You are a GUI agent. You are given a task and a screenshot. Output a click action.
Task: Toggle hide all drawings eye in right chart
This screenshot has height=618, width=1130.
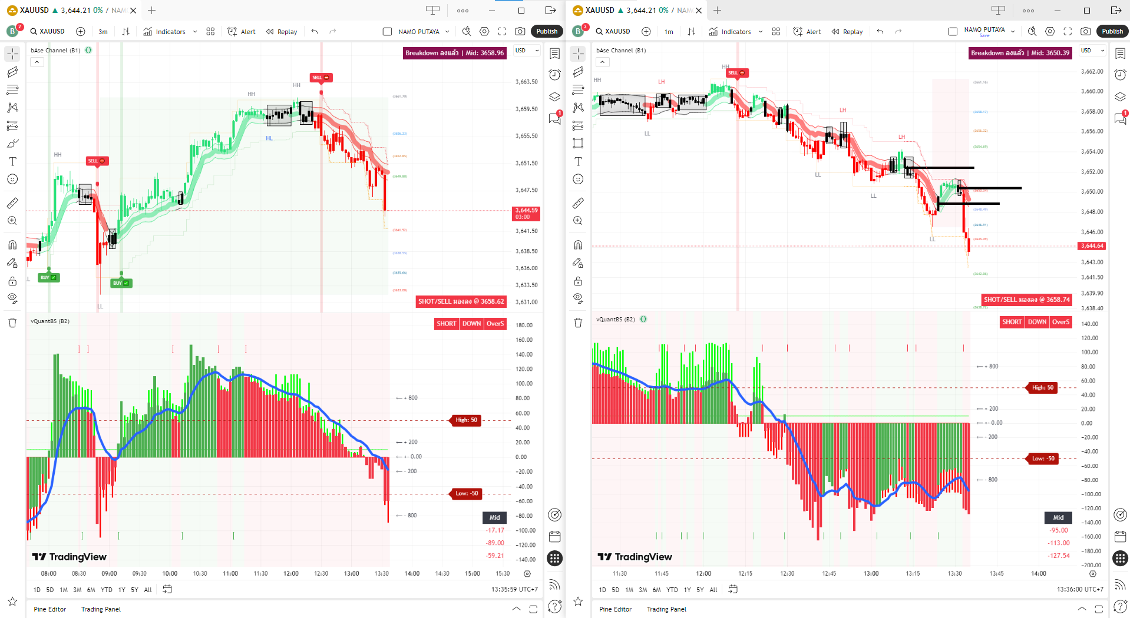578,298
